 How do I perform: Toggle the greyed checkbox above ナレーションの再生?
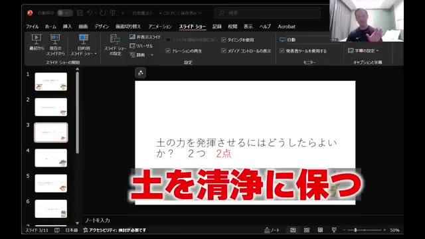click(x=168, y=40)
